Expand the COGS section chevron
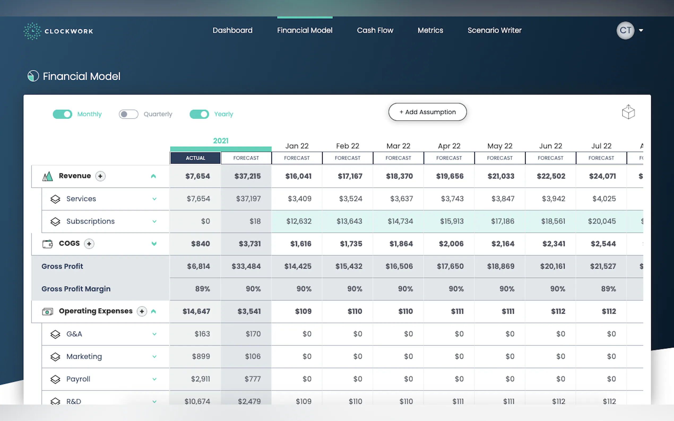The width and height of the screenshot is (674, 421). point(154,244)
